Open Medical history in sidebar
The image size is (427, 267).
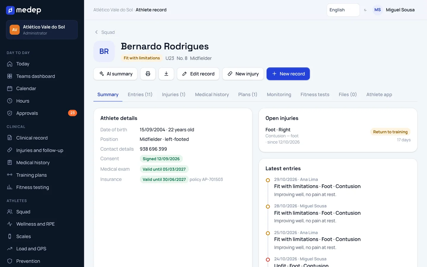click(x=42, y=163)
